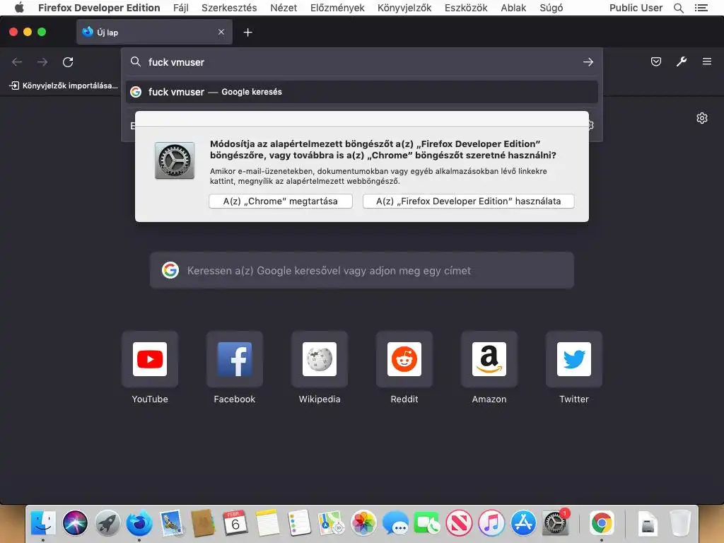Open Maps from the Dock
This screenshot has height=543, width=724.
[x=331, y=523]
